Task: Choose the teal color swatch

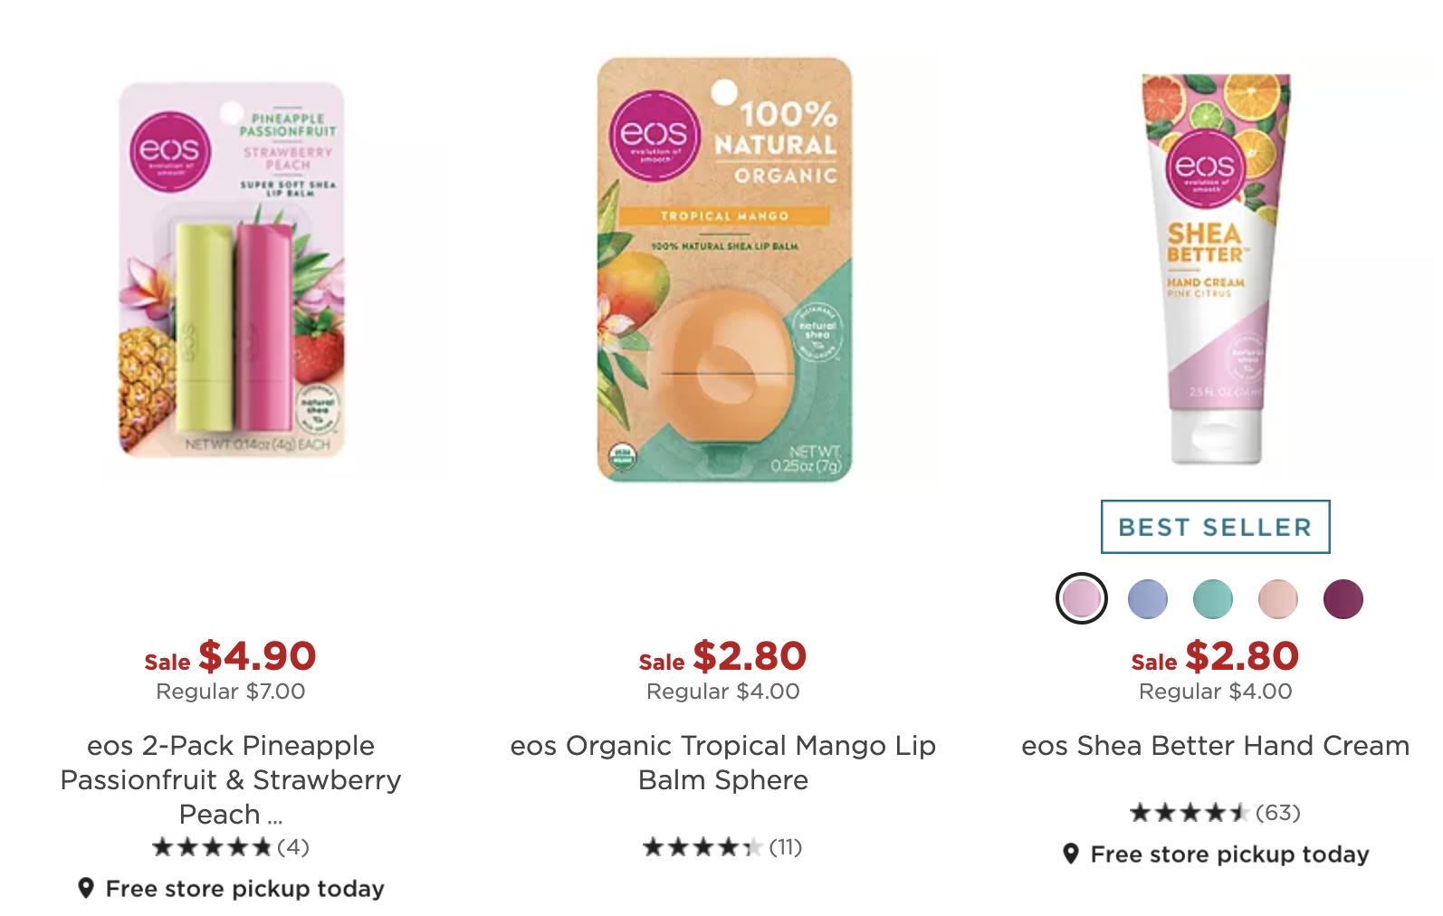Action: 1212,599
